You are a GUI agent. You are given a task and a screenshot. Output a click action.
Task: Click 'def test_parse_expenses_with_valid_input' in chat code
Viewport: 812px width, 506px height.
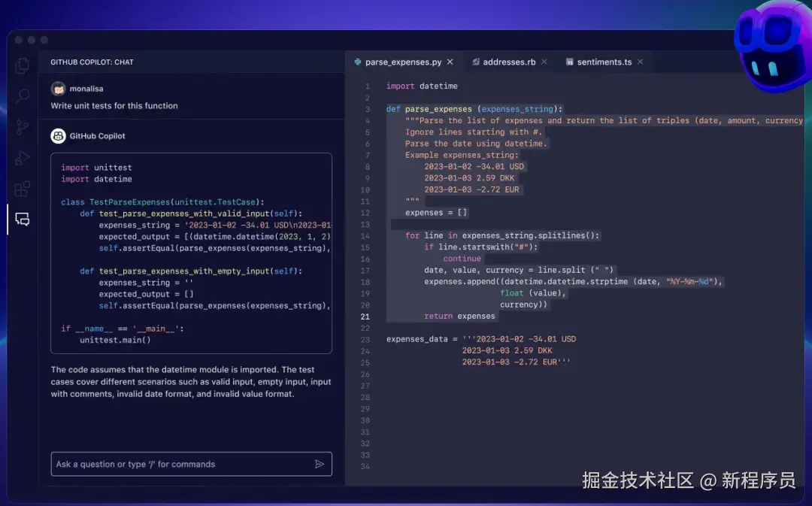(191, 214)
